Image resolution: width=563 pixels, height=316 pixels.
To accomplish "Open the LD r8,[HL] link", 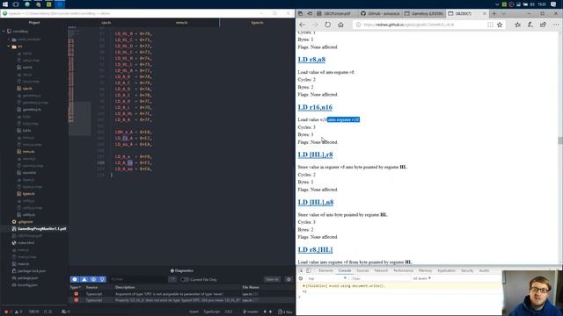I will coord(315,249).
